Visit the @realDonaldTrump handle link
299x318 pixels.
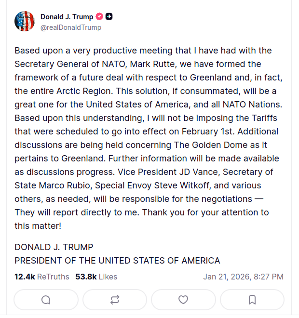71,27
